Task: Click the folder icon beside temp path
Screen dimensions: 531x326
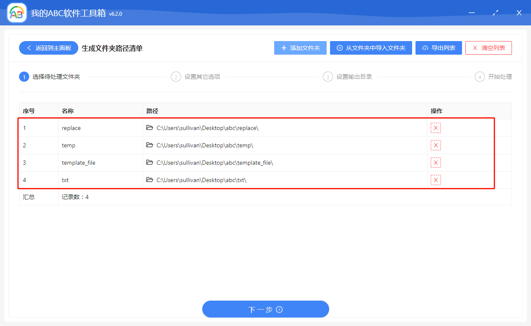Action: (x=150, y=145)
